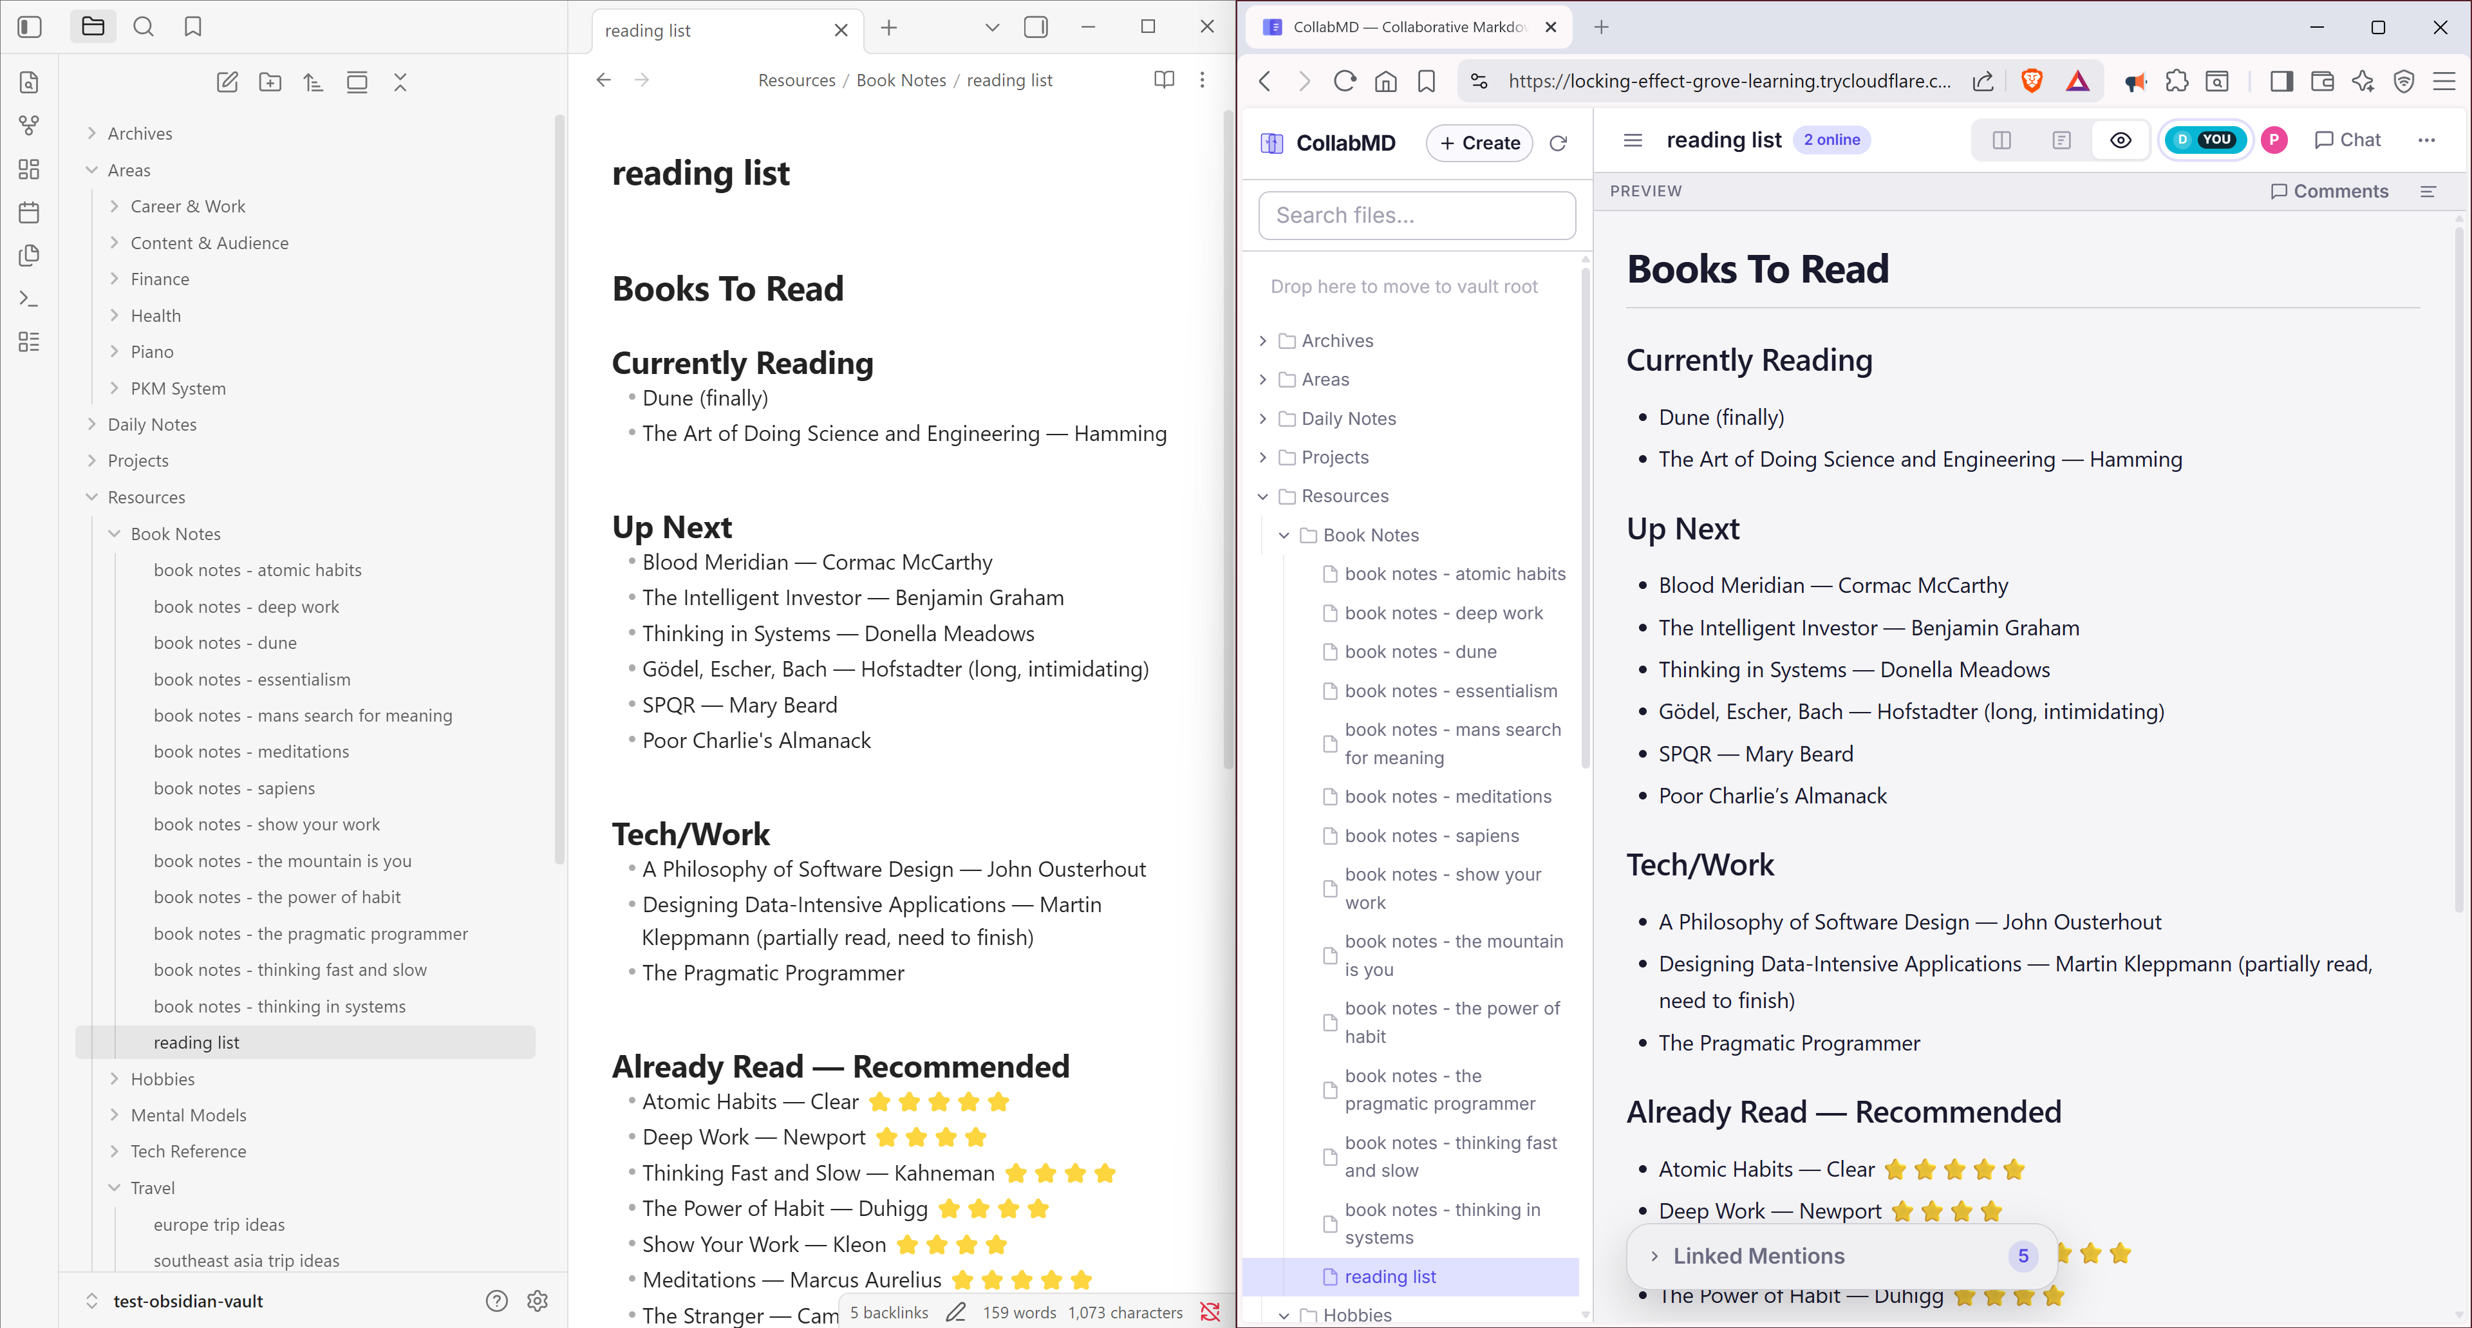Open Obsidian bookmarks tab icon

pos(193,27)
